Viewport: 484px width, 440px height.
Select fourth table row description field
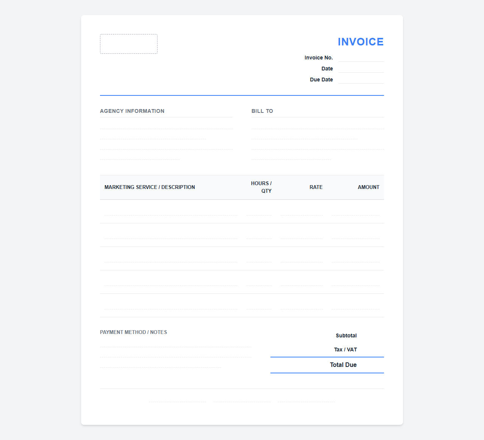pos(171,282)
